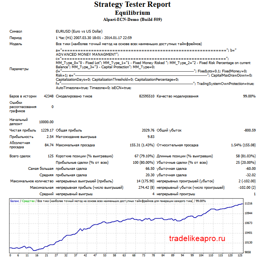Click the Strategy Tester Report title

coord(132,5)
